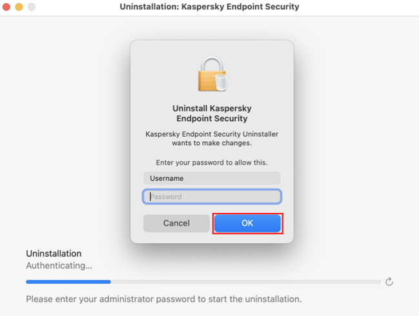This screenshot has height=316, width=419.
Task: Minimize the window using the yellow button
Action: click(19, 7)
